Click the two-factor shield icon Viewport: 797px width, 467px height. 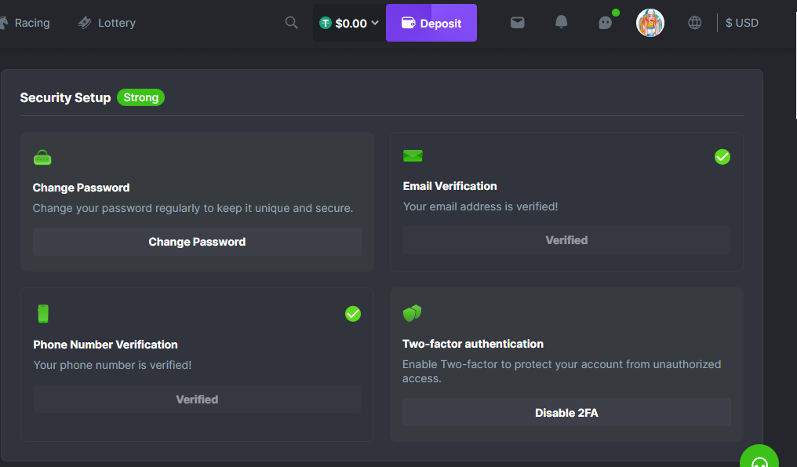point(412,314)
